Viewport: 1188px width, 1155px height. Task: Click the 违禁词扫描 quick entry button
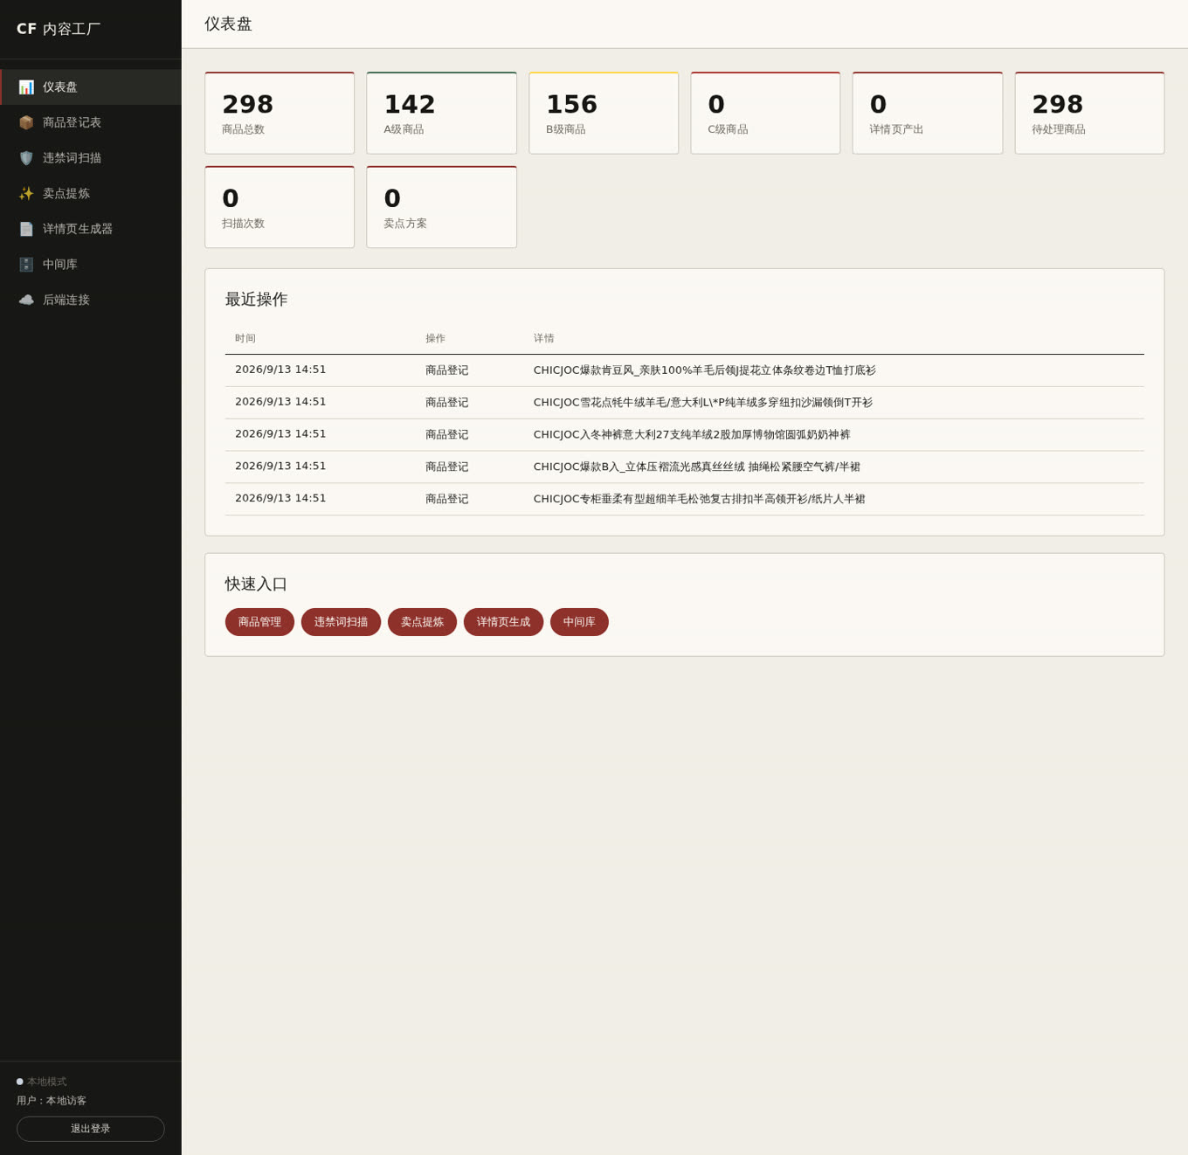[341, 622]
